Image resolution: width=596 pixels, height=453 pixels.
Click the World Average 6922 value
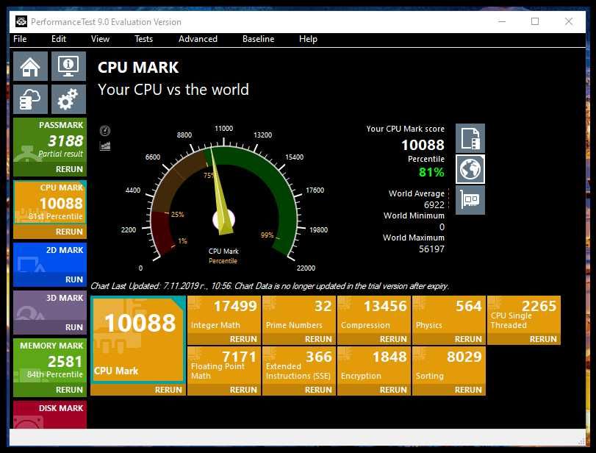pos(434,204)
